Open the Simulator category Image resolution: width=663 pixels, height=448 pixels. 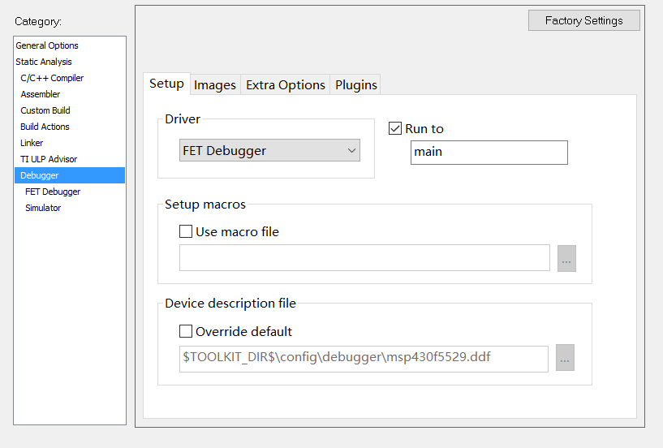43,208
